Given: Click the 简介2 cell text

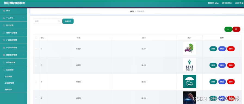Looking at the screenshot, I should coord(144,65).
